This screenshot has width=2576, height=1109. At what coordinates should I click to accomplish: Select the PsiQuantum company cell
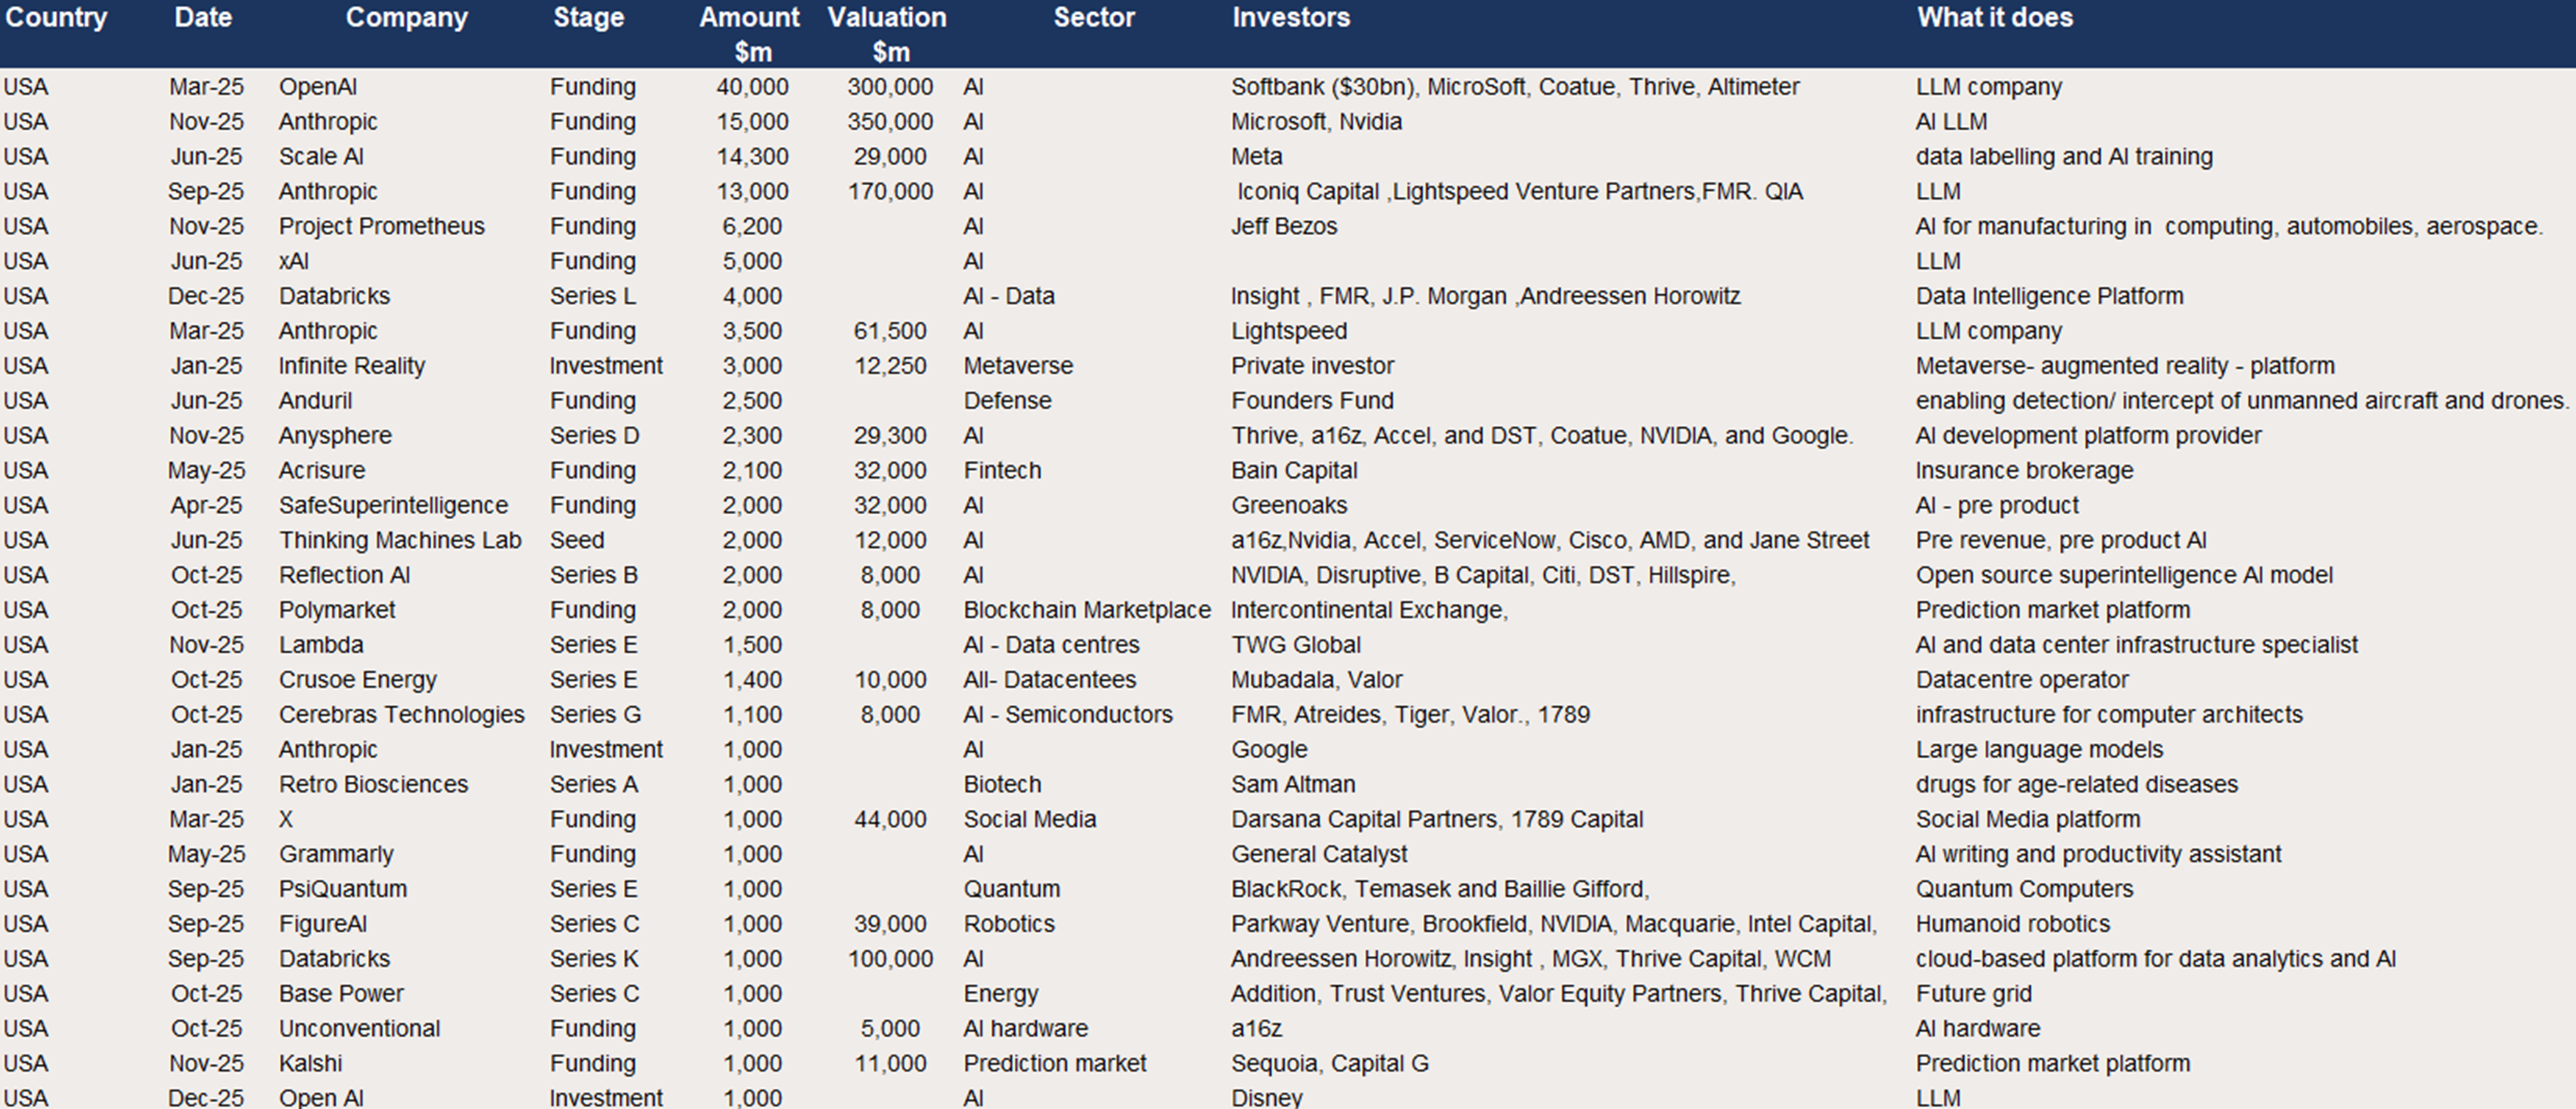[x=343, y=889]
